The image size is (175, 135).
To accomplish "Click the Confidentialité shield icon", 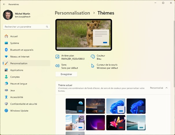I will (6, 104).
